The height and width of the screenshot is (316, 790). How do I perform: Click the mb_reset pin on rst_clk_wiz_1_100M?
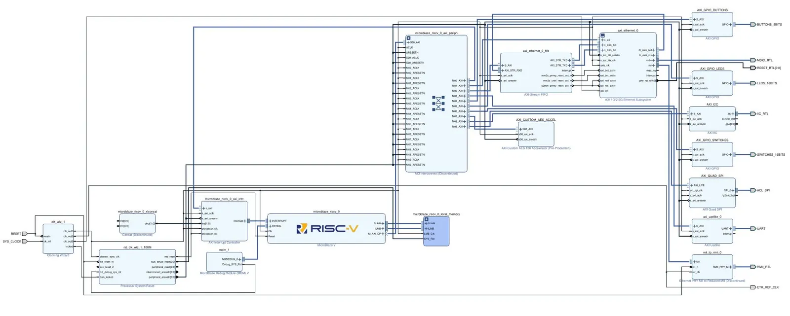pyautogui.click(x=170, y=257)
